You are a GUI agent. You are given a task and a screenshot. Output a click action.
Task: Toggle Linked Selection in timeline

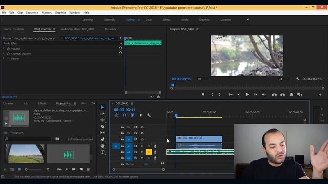(x=132, y=115)
